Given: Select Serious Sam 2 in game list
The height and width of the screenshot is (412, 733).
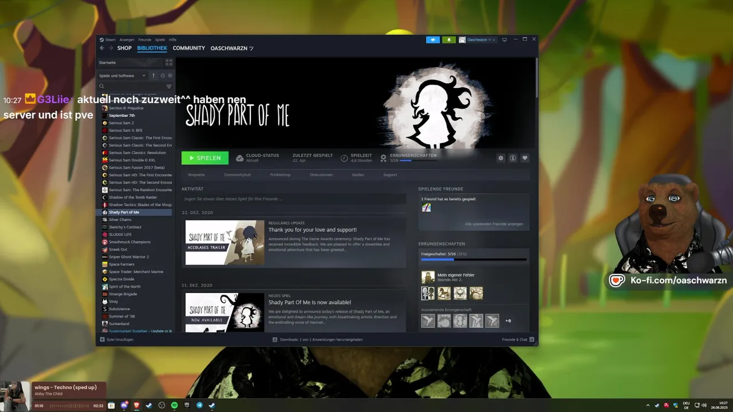Looking at the screenshot, I should click(x=121, y=123).
